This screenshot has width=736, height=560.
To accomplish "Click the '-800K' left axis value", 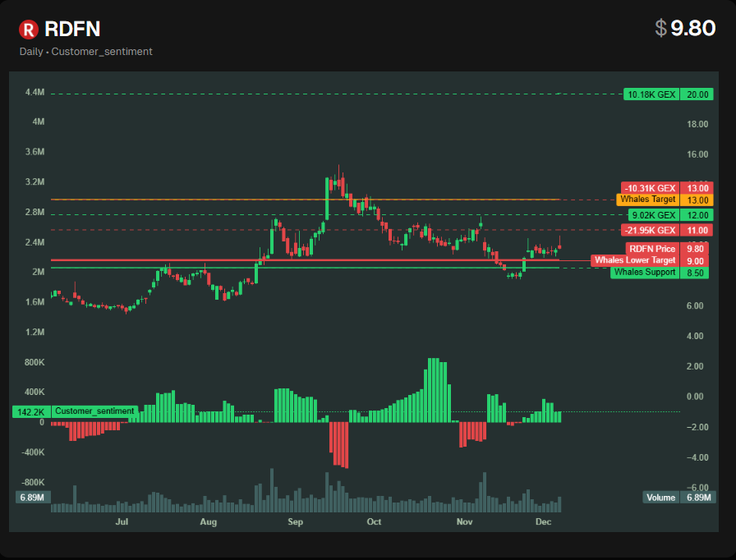I will tap(33, 482).
